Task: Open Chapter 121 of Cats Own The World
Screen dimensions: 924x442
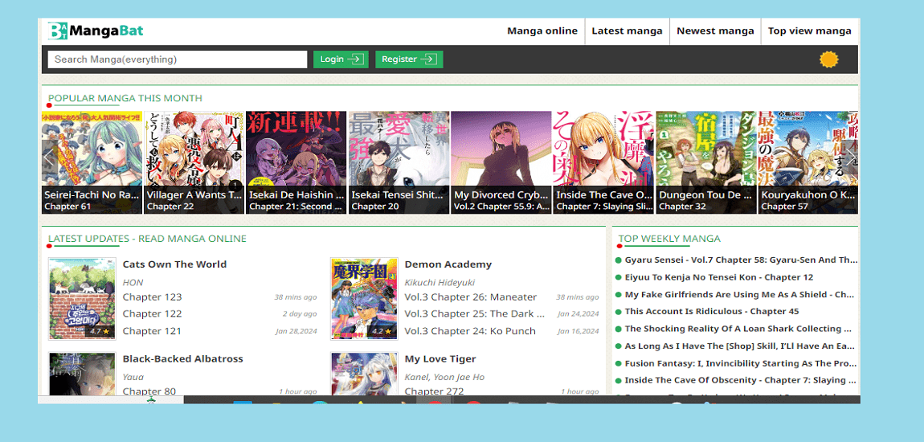Action: [152, 331]
